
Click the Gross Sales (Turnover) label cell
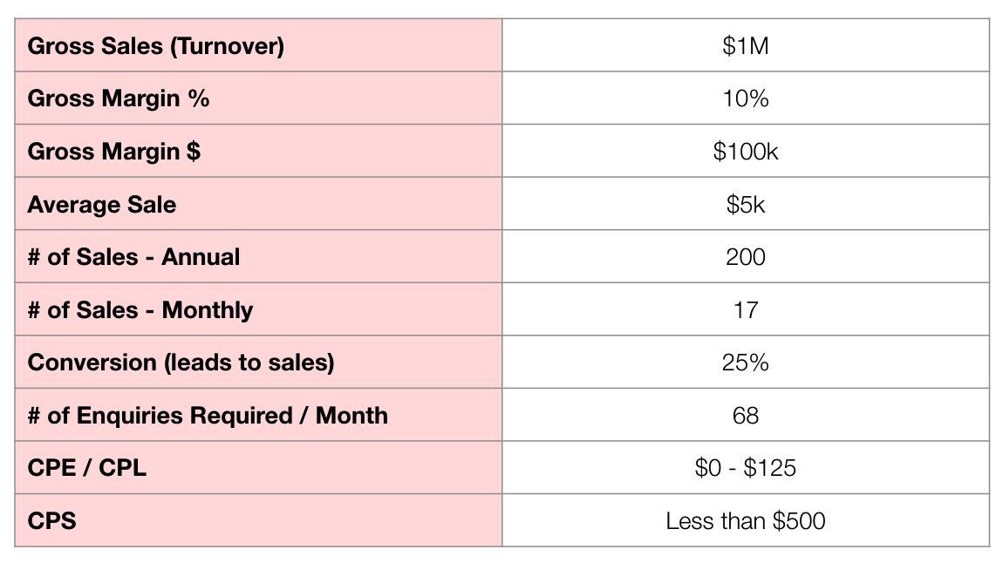[x=156, y=46]
